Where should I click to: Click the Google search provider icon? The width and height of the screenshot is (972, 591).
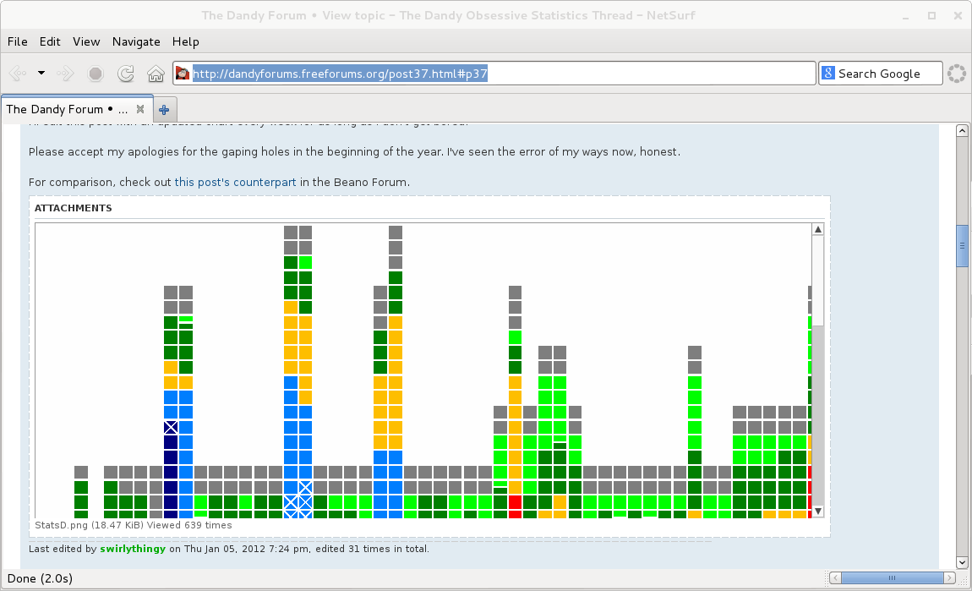click(x=828, y=74)
